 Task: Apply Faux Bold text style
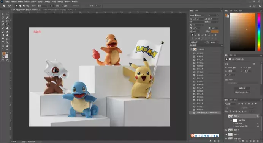193,35
